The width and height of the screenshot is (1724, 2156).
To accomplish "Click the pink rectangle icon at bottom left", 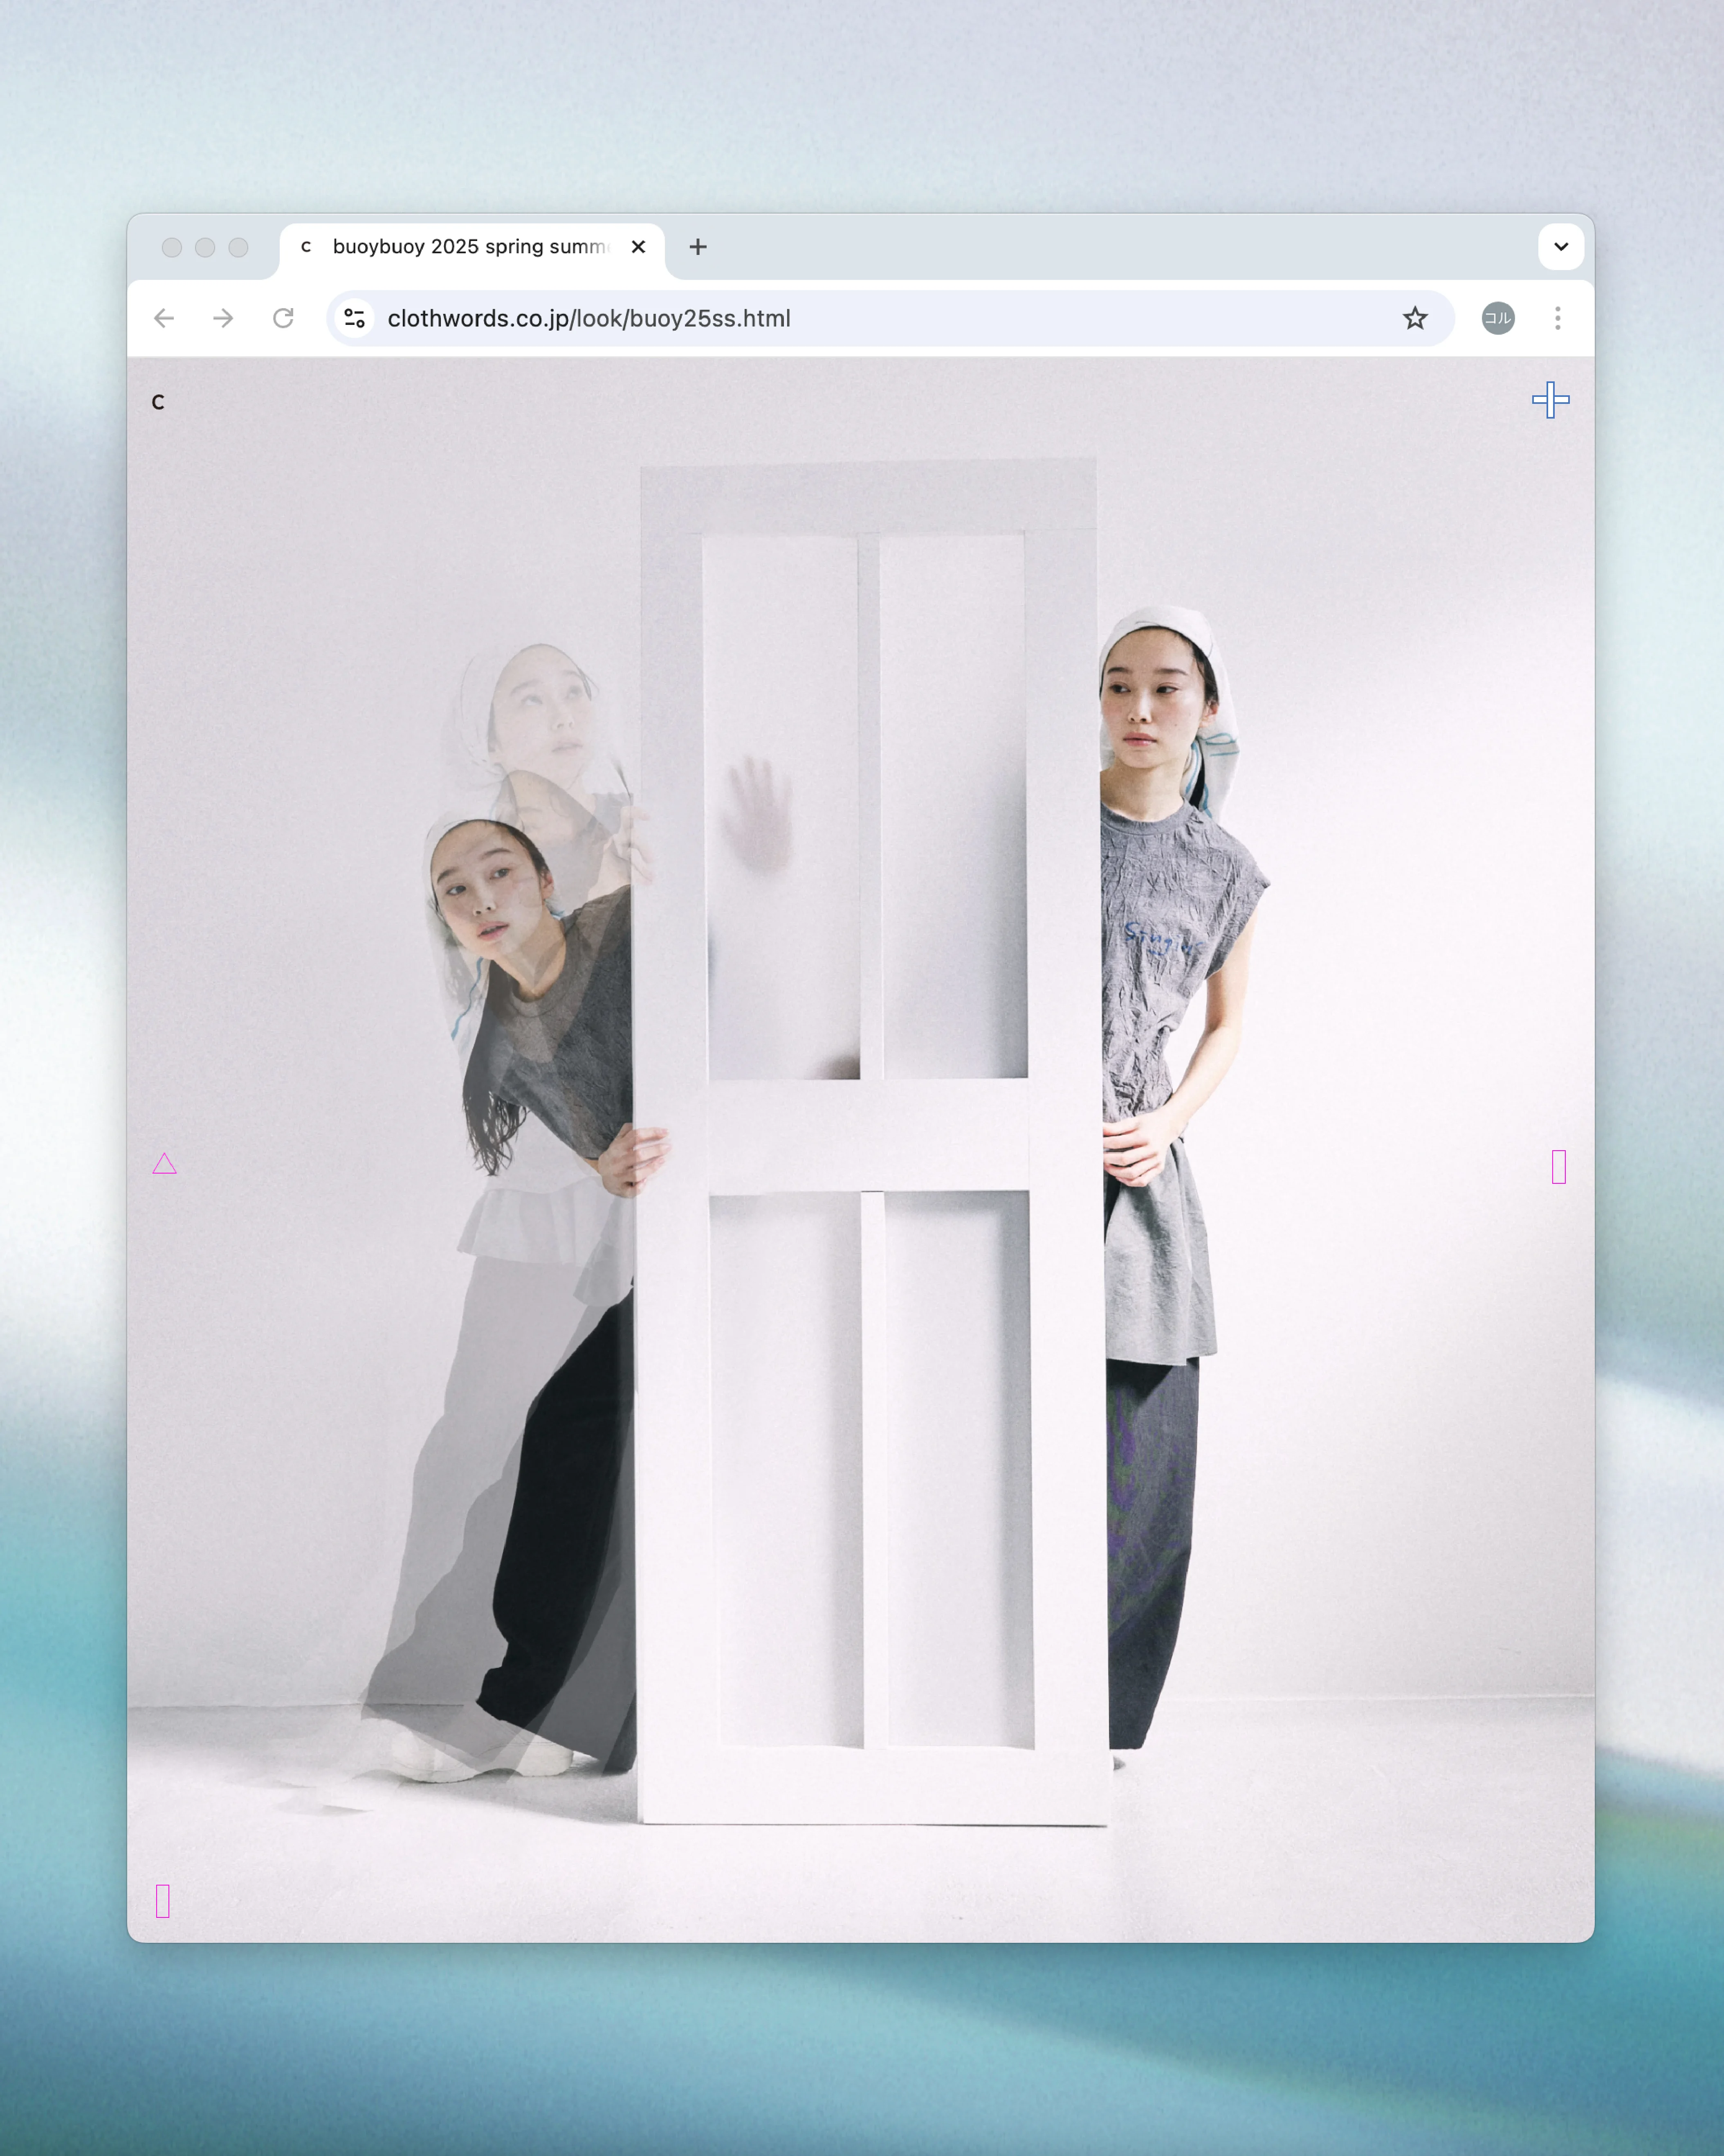I will (163, 1901).
